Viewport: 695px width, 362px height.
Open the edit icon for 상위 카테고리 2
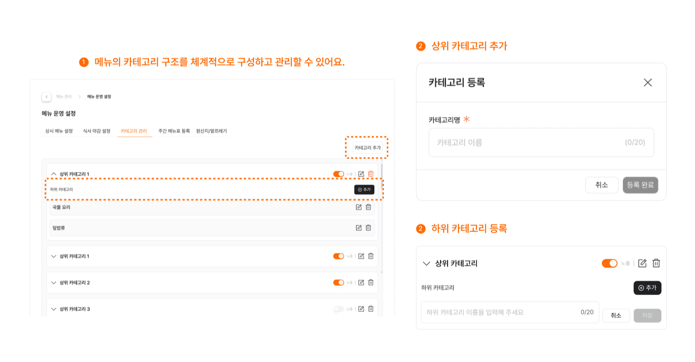click(x=361, y=282)
